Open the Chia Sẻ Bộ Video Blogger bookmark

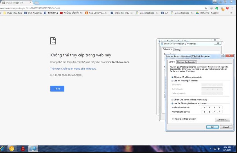pos(96,13)
